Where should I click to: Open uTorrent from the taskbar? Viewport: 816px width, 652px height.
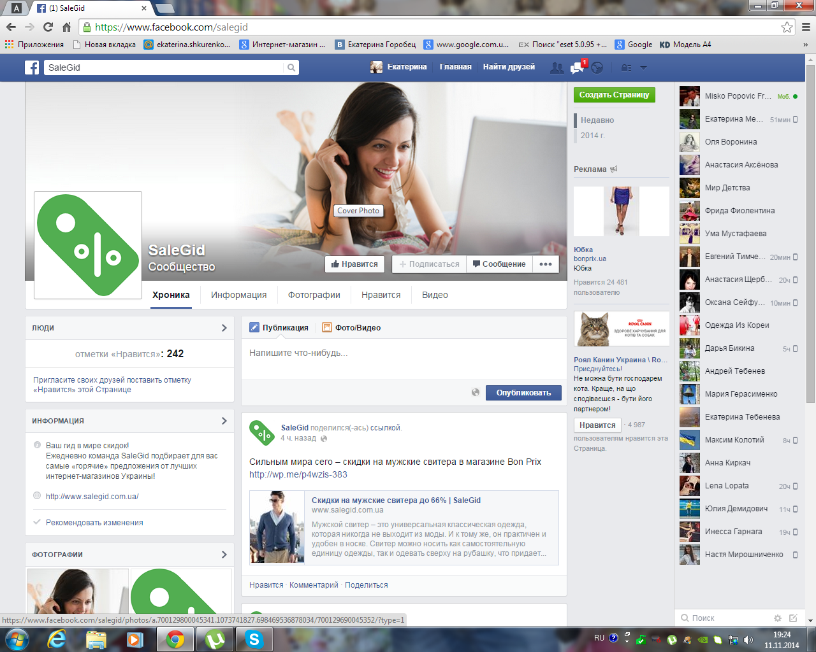coord(215,639)
